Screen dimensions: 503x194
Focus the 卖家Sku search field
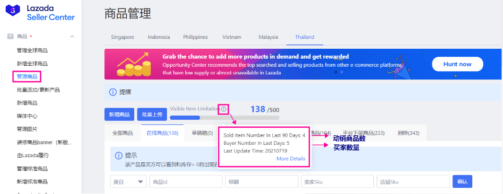(338, 182)
